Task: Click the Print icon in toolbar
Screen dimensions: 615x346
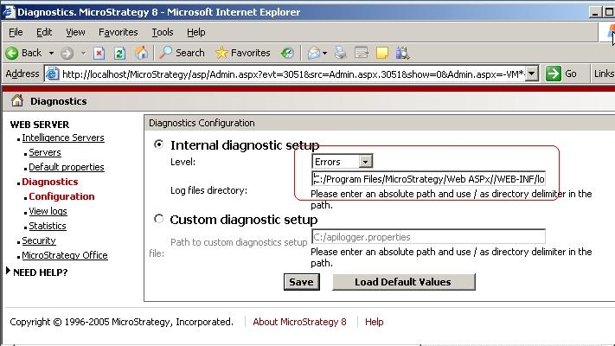Action: [341, 53]
